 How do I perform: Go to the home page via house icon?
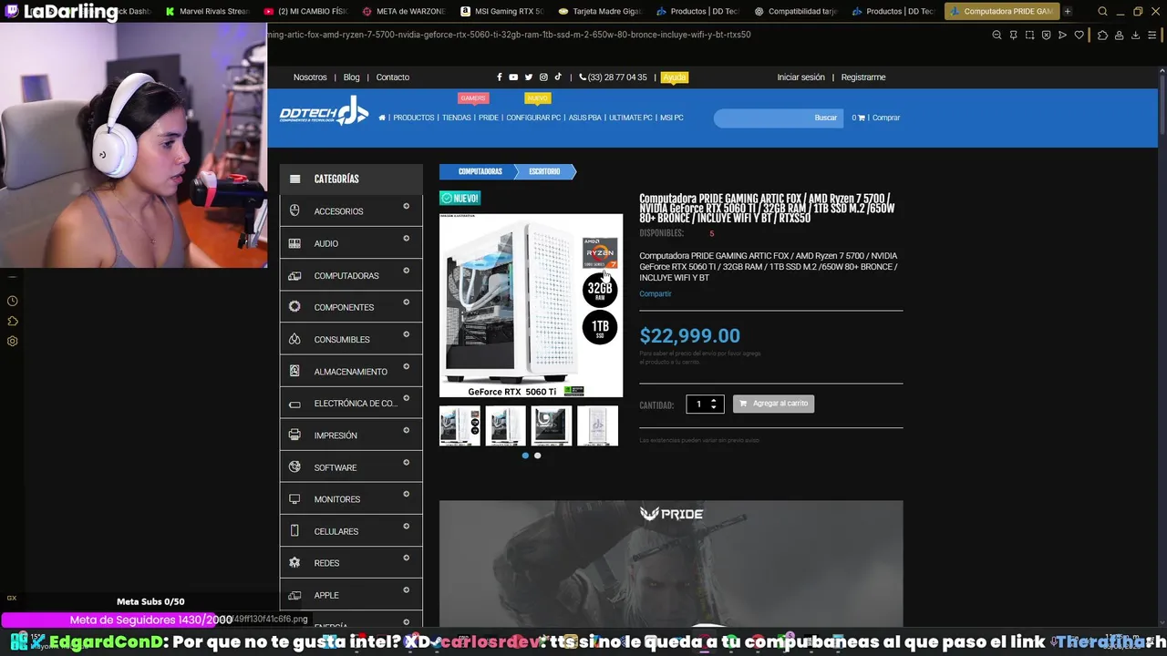pyautogui.click(x=382, y=118)
